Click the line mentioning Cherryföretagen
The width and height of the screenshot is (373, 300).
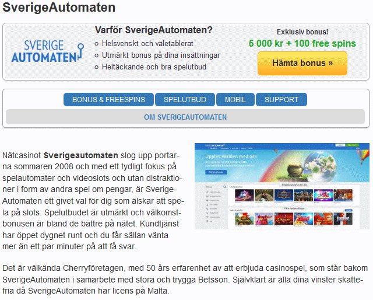point(185,268)
